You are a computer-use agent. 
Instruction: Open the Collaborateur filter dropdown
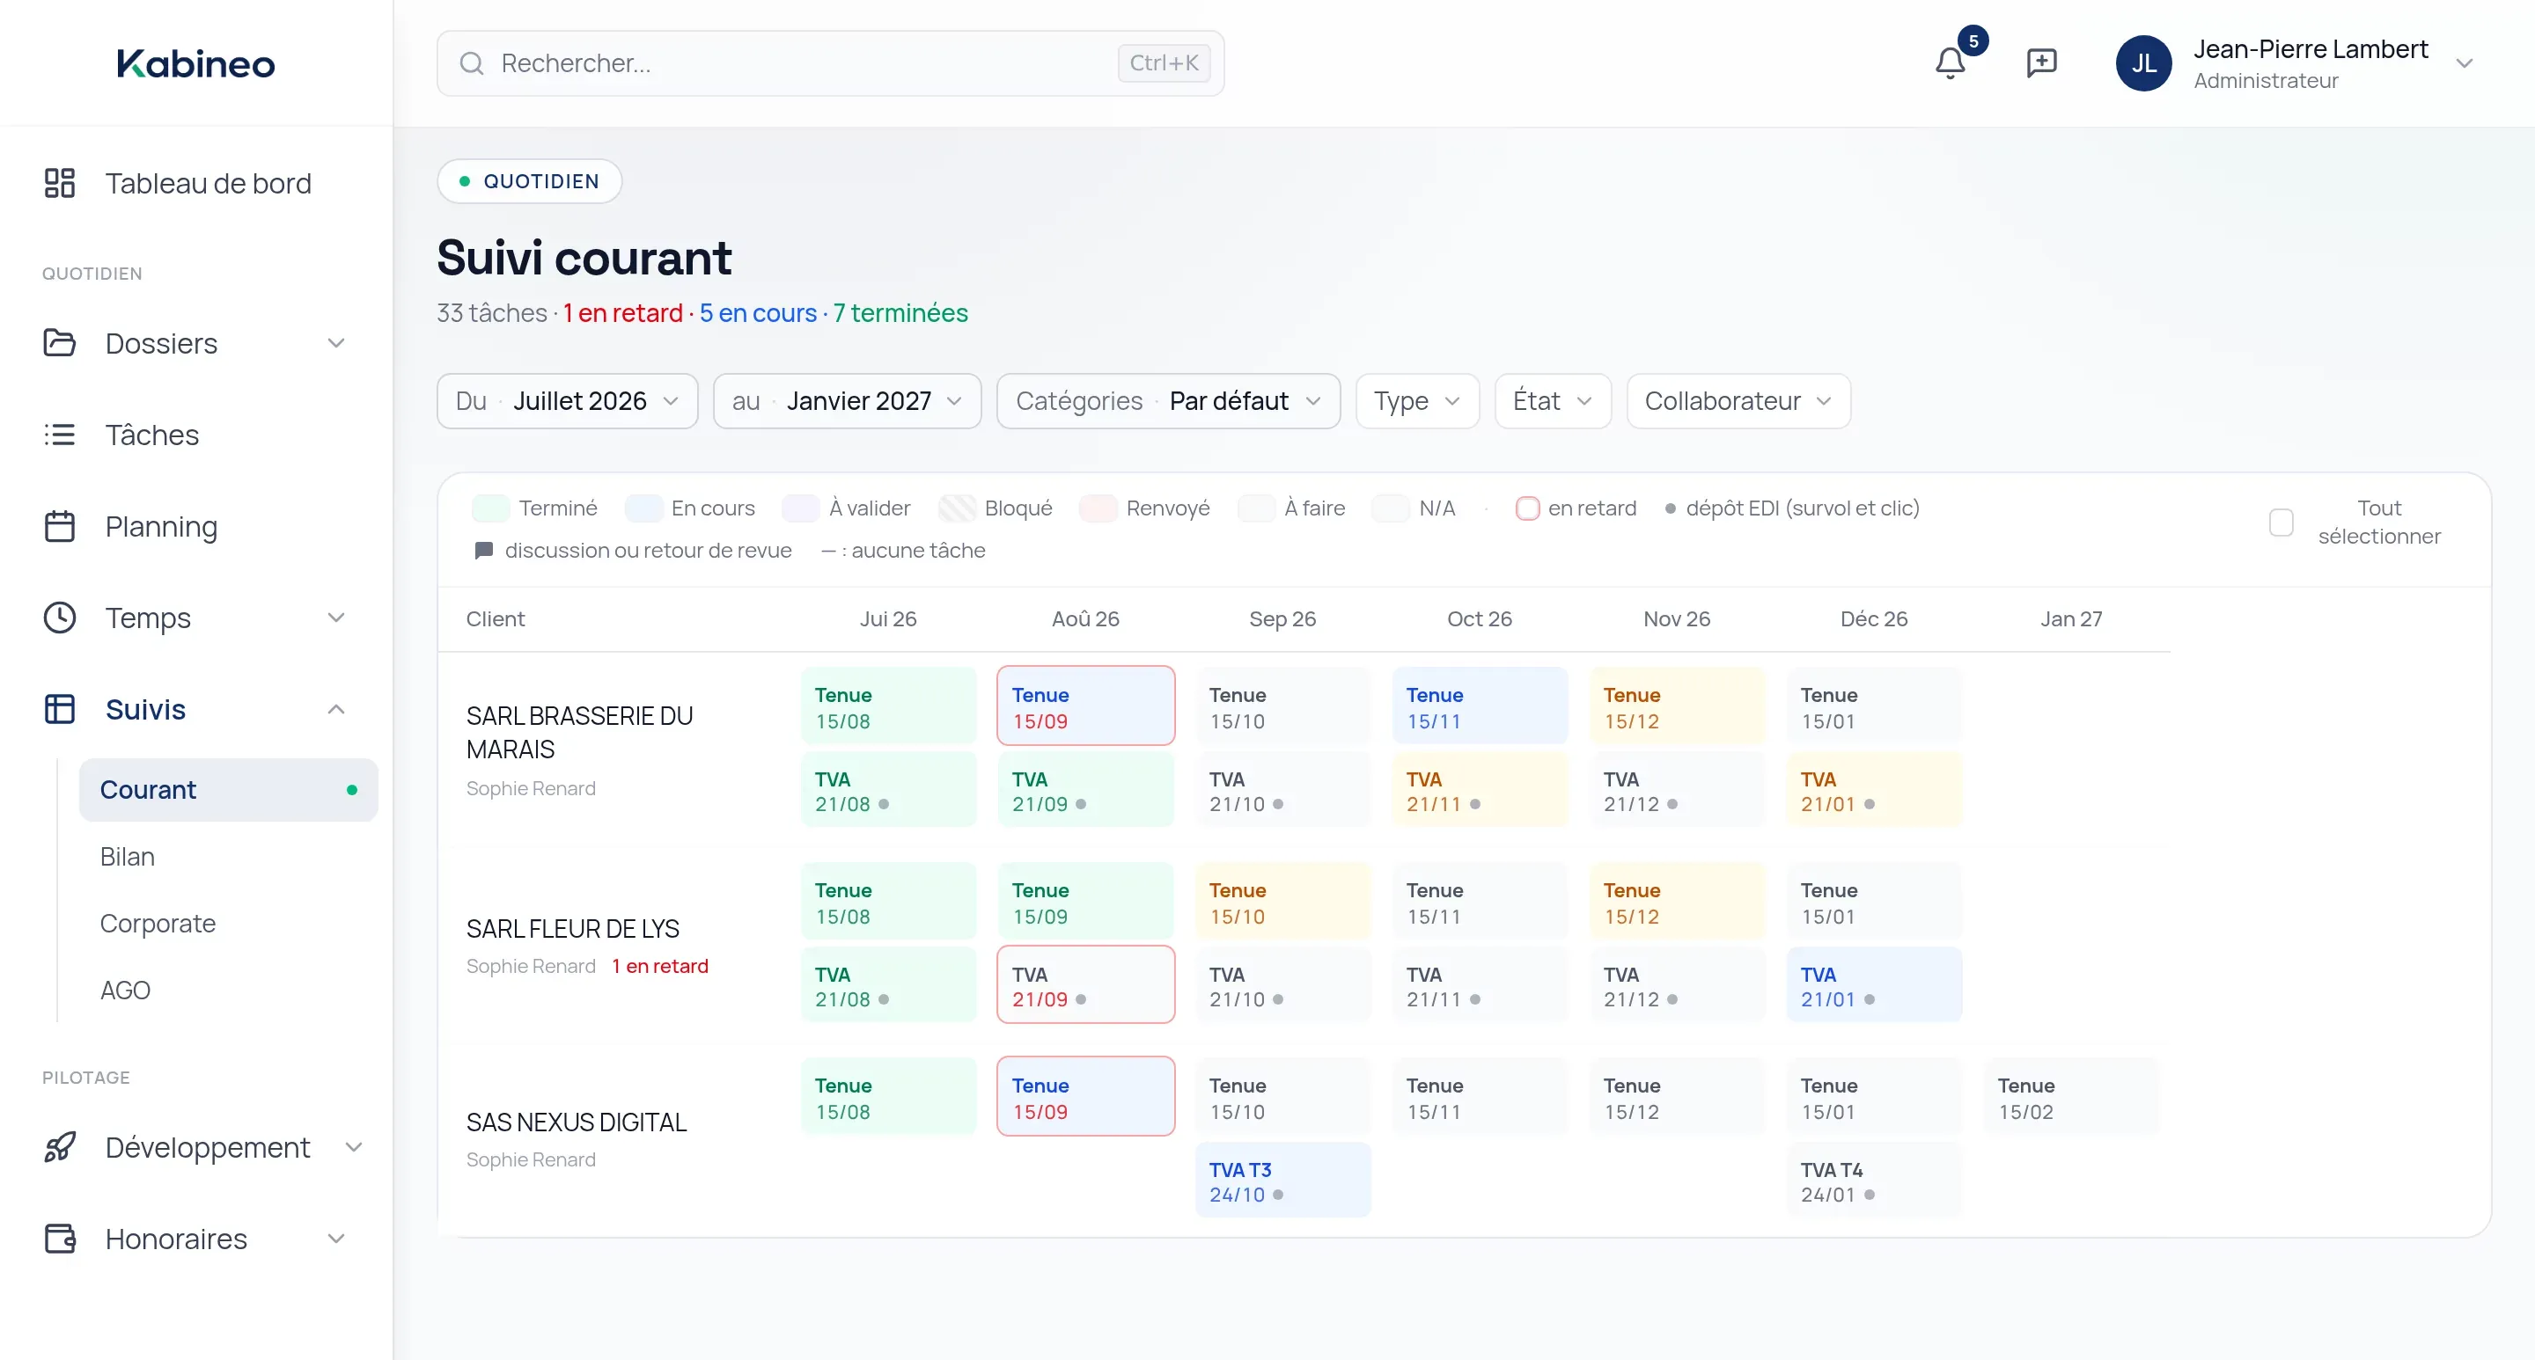point(1739,401)
